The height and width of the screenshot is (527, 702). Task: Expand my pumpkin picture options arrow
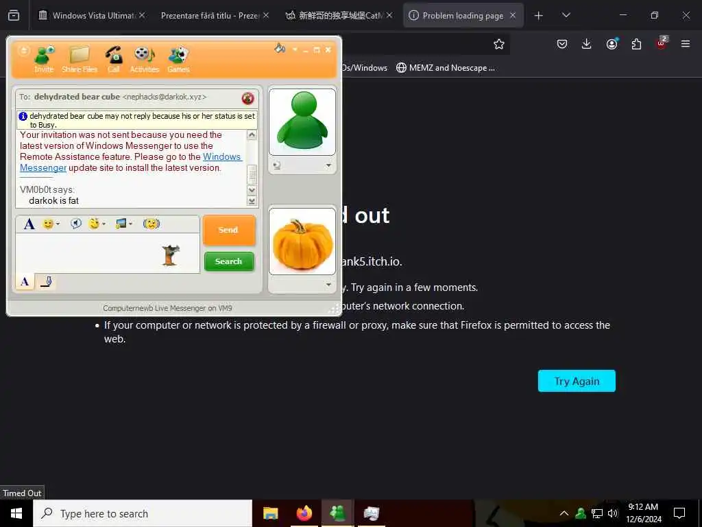(x=328, y=285)
